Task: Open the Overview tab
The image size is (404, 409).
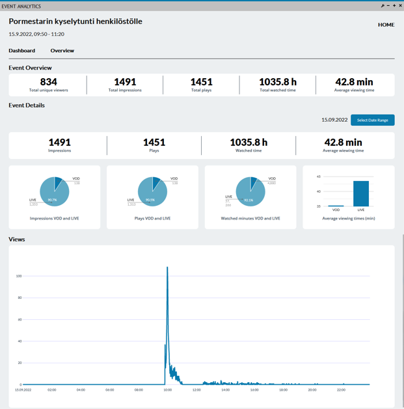Action: (62, 50)
